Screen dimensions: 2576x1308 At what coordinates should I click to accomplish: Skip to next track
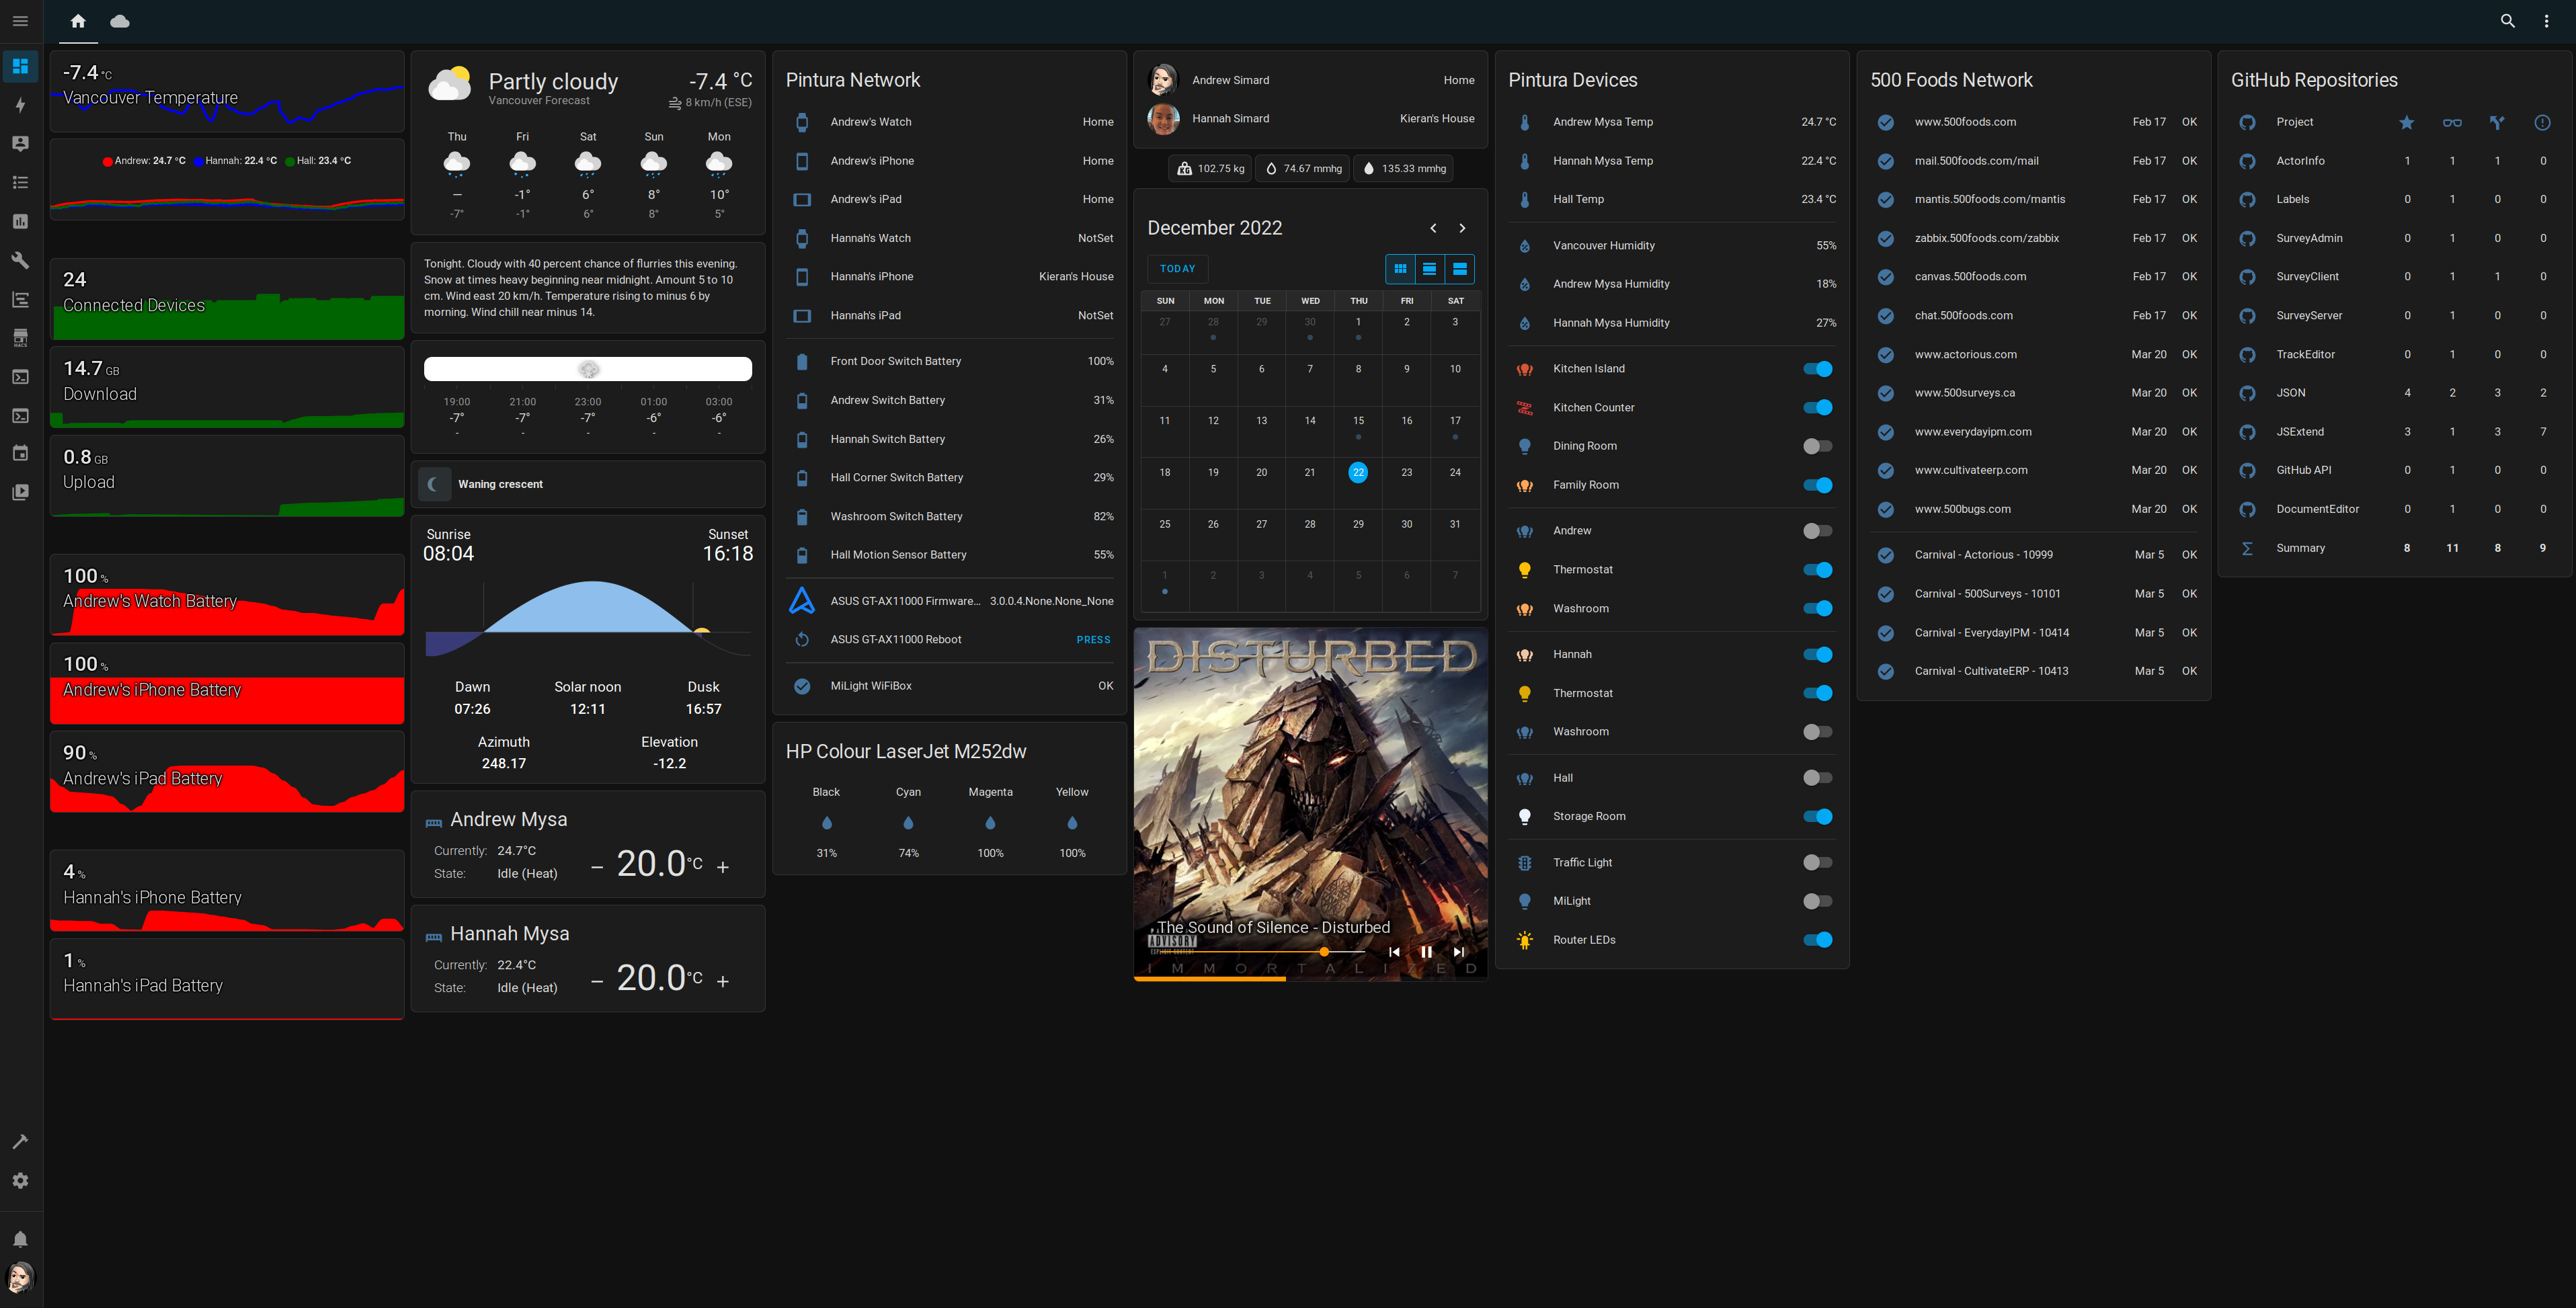tap(1458, 952)
